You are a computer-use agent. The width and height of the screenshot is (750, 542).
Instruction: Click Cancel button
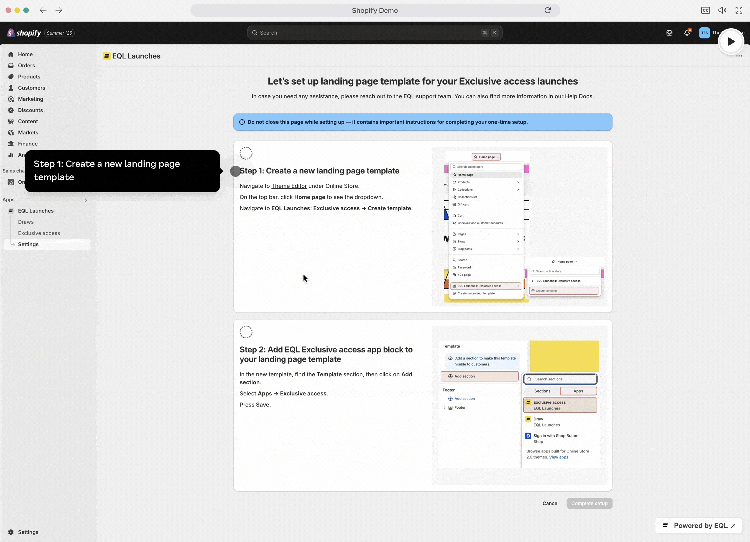coord(550,504)
